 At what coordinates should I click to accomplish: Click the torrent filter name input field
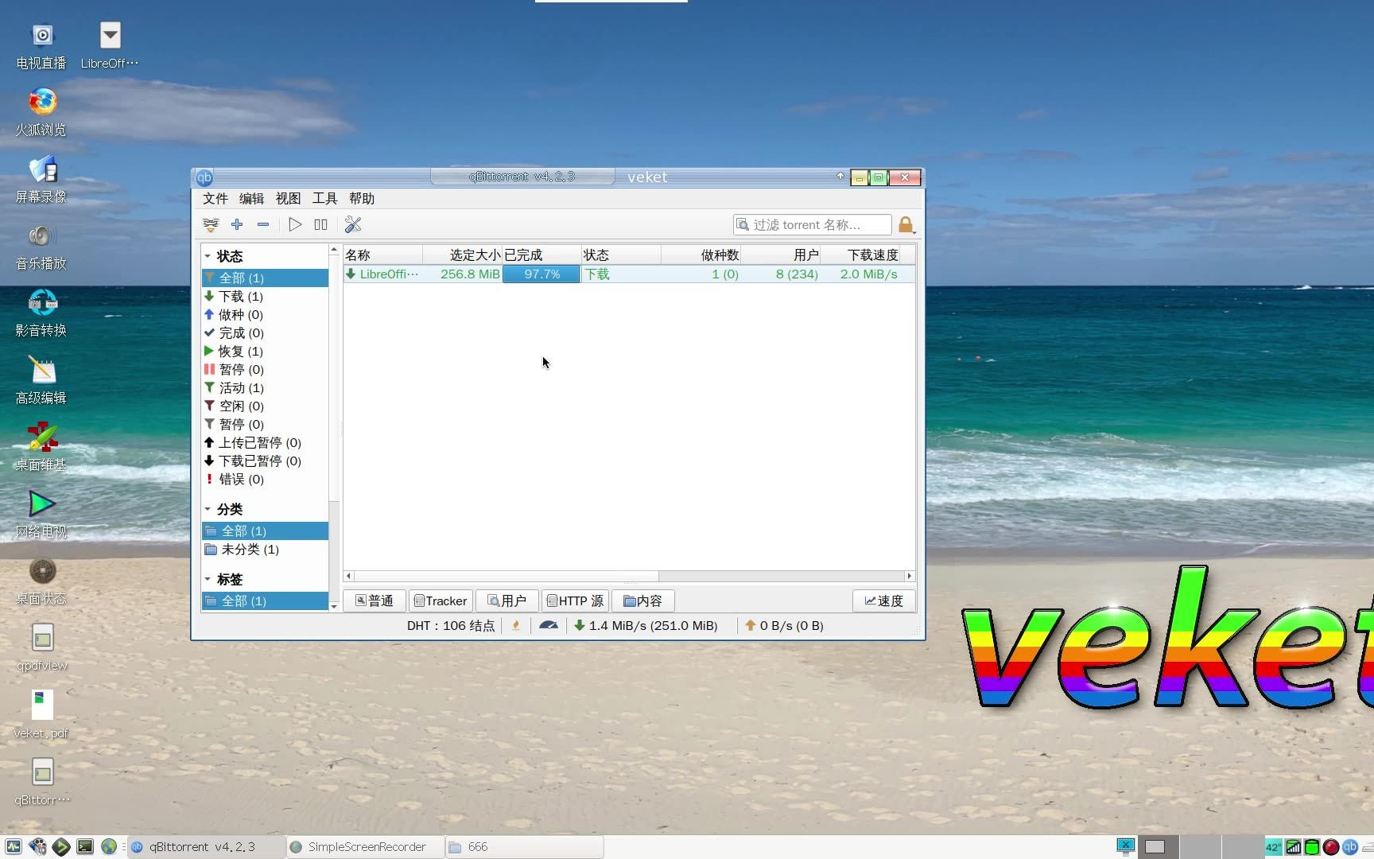[812, 225]
